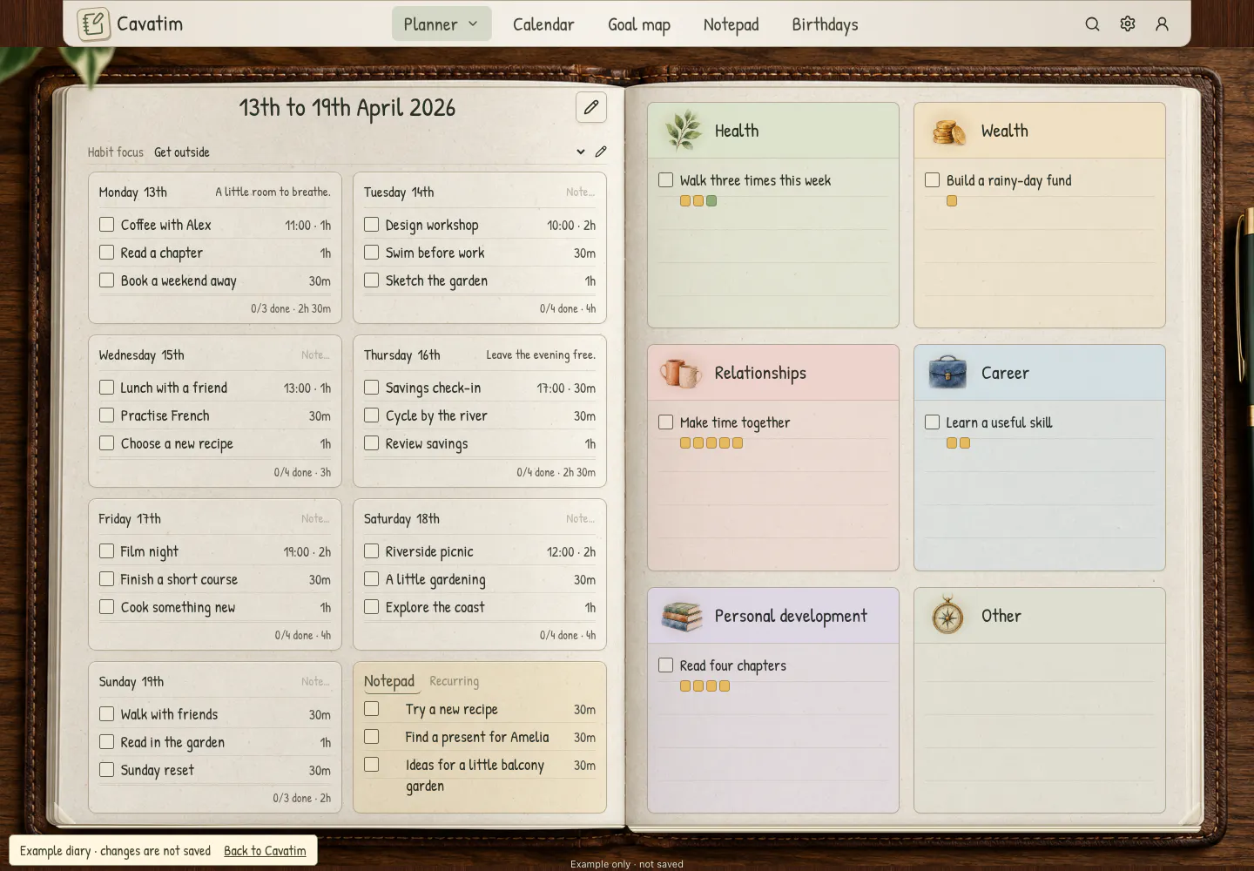Switch to the Notepad nav item
Image resolution: width=1254 pixels, height=871 pixels.
(731, 24)
